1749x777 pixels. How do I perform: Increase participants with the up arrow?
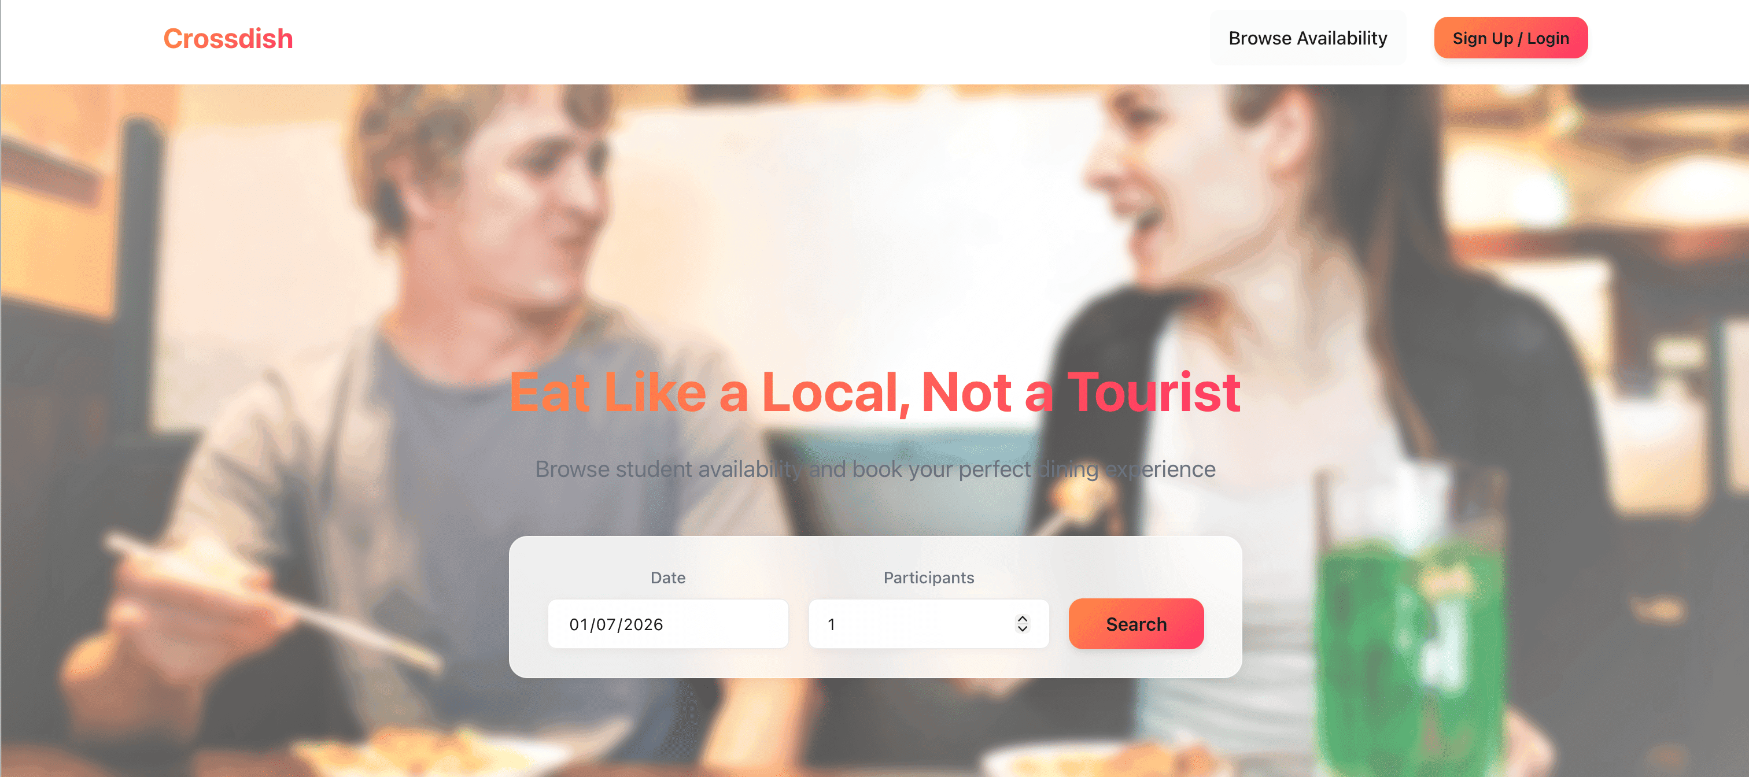(x=1022, y=618)
